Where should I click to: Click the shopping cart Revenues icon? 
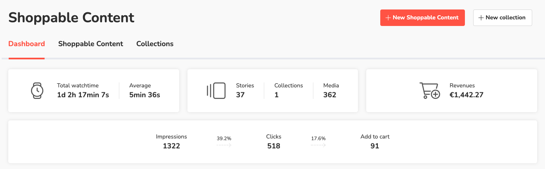pos(429,90)
